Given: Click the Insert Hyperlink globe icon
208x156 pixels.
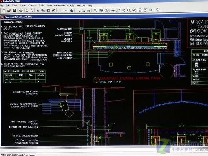Looking at the screenshot, I should [72, 10].
